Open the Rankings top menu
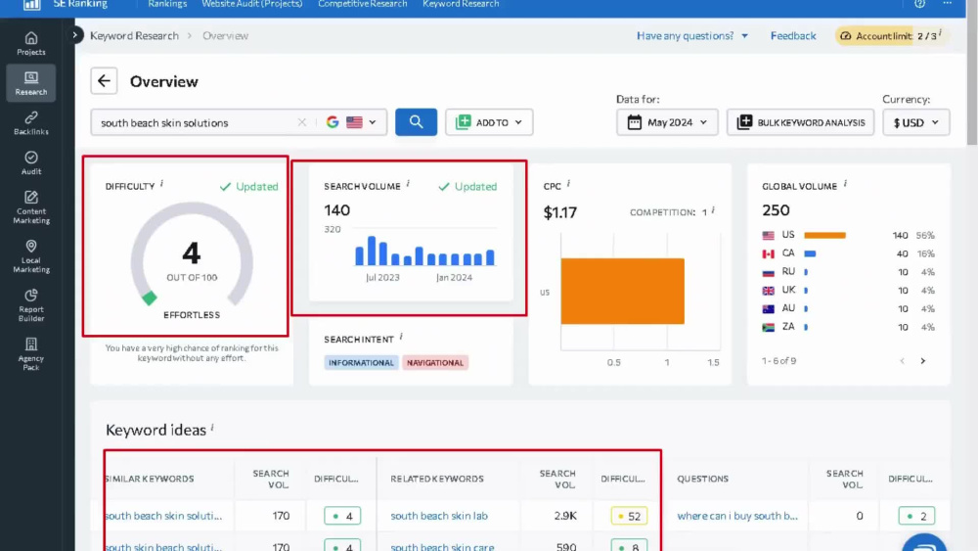 tap(167, 4)
